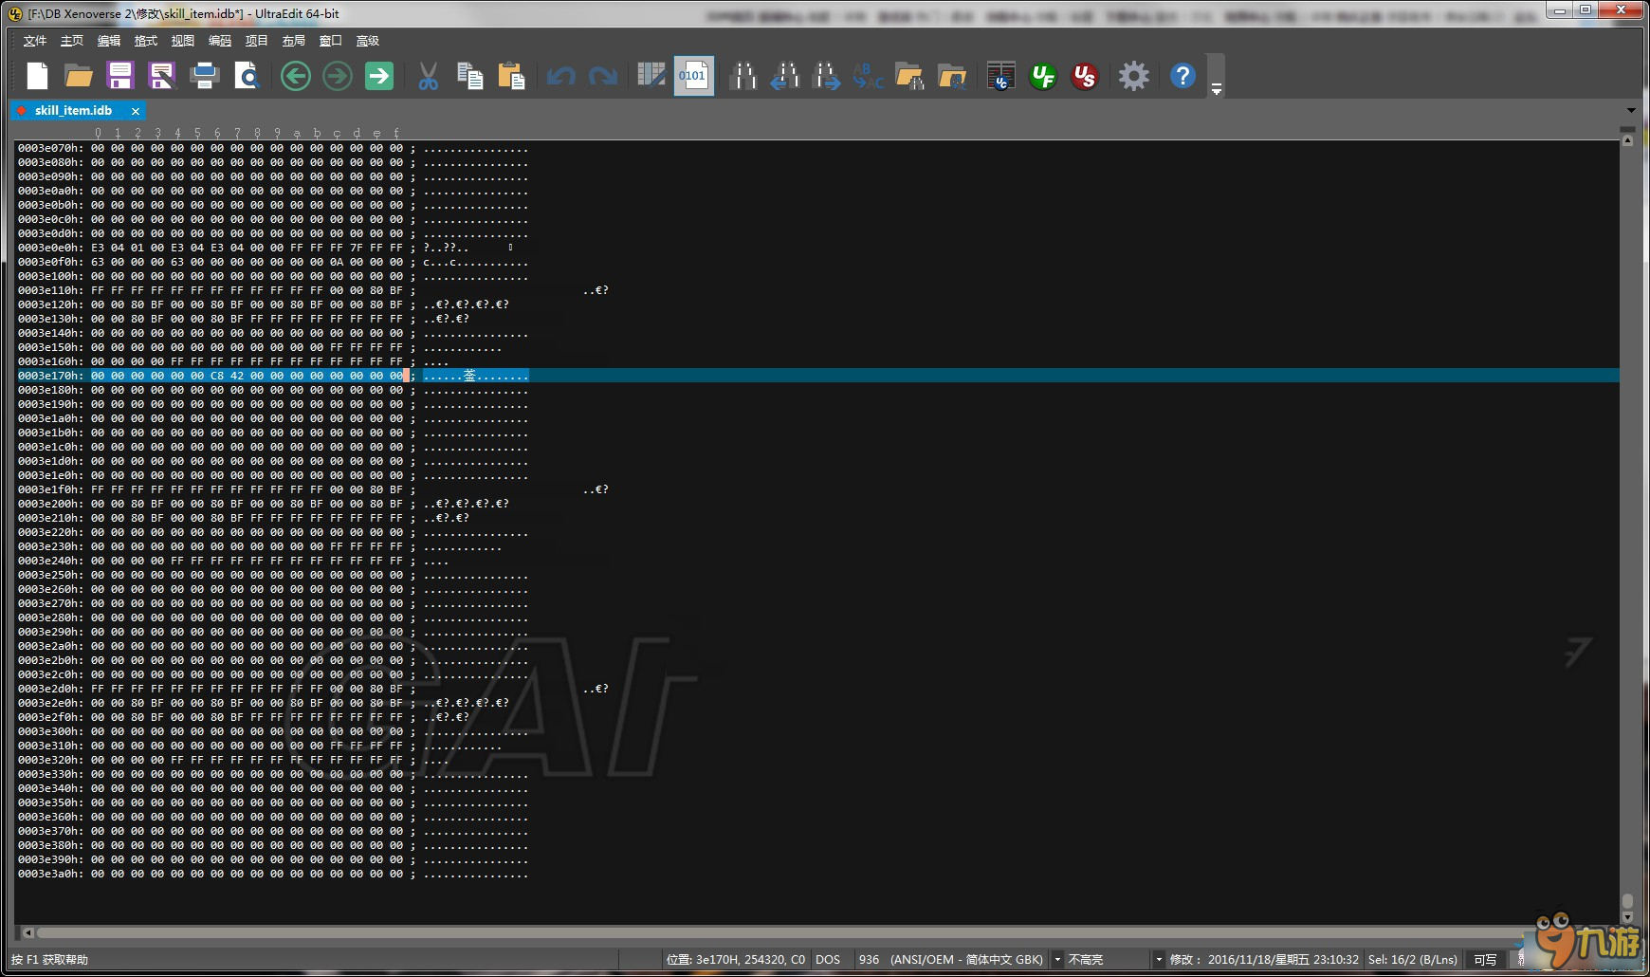This screenshot has height=977, width=1650.
Task: Click byte 63 at start of row 0003e0f0h
Action: (98, 262)
